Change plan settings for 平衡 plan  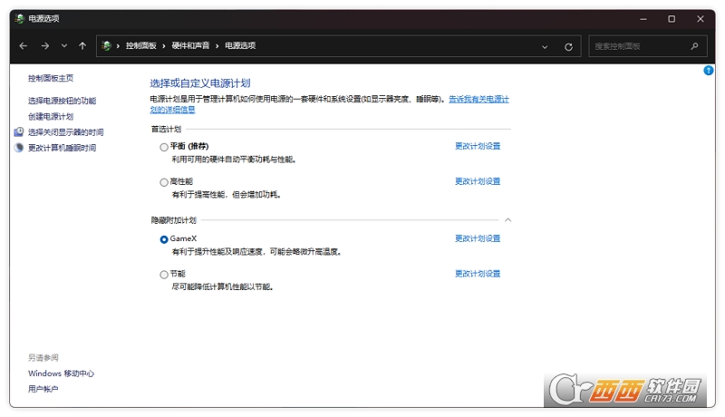point(478,146)
